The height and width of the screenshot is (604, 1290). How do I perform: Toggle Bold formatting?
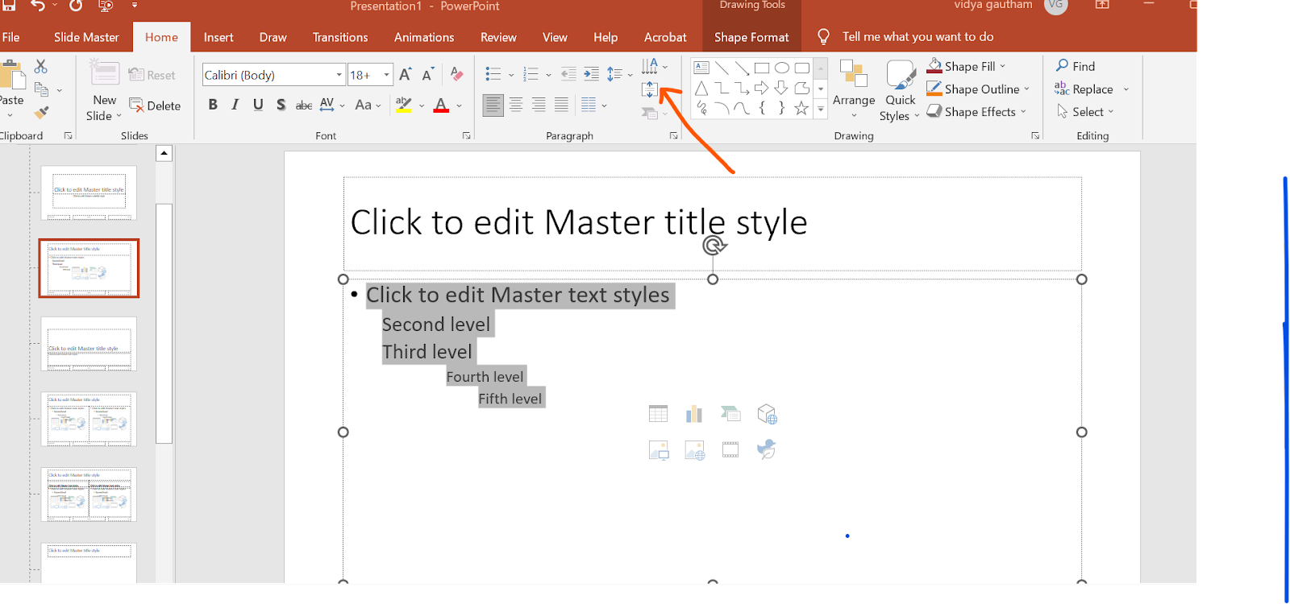click(213, 105)
